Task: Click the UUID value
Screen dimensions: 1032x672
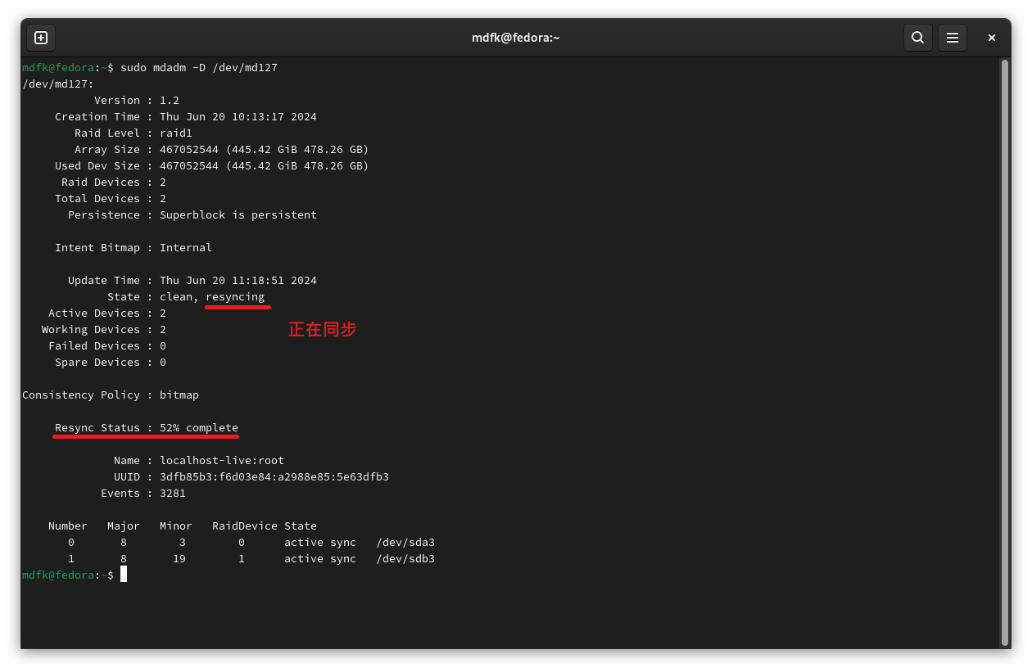Action: click(x=274, y=476)
